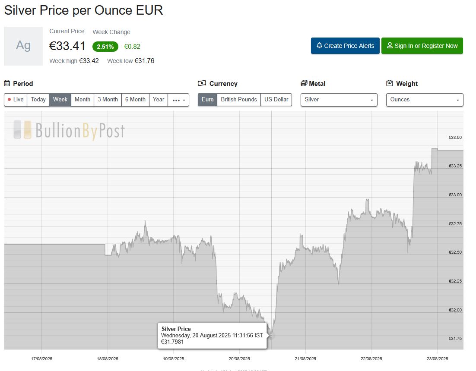Click the €31.75 y-axis label
Screen dimensions: 476x371
455,338
